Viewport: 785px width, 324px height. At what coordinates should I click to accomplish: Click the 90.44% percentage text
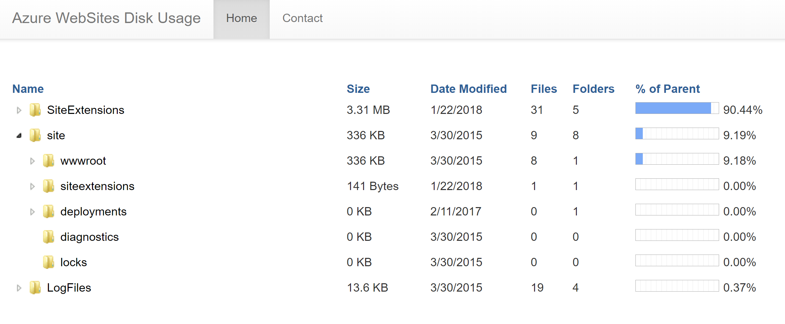click(x=743, y=110)
